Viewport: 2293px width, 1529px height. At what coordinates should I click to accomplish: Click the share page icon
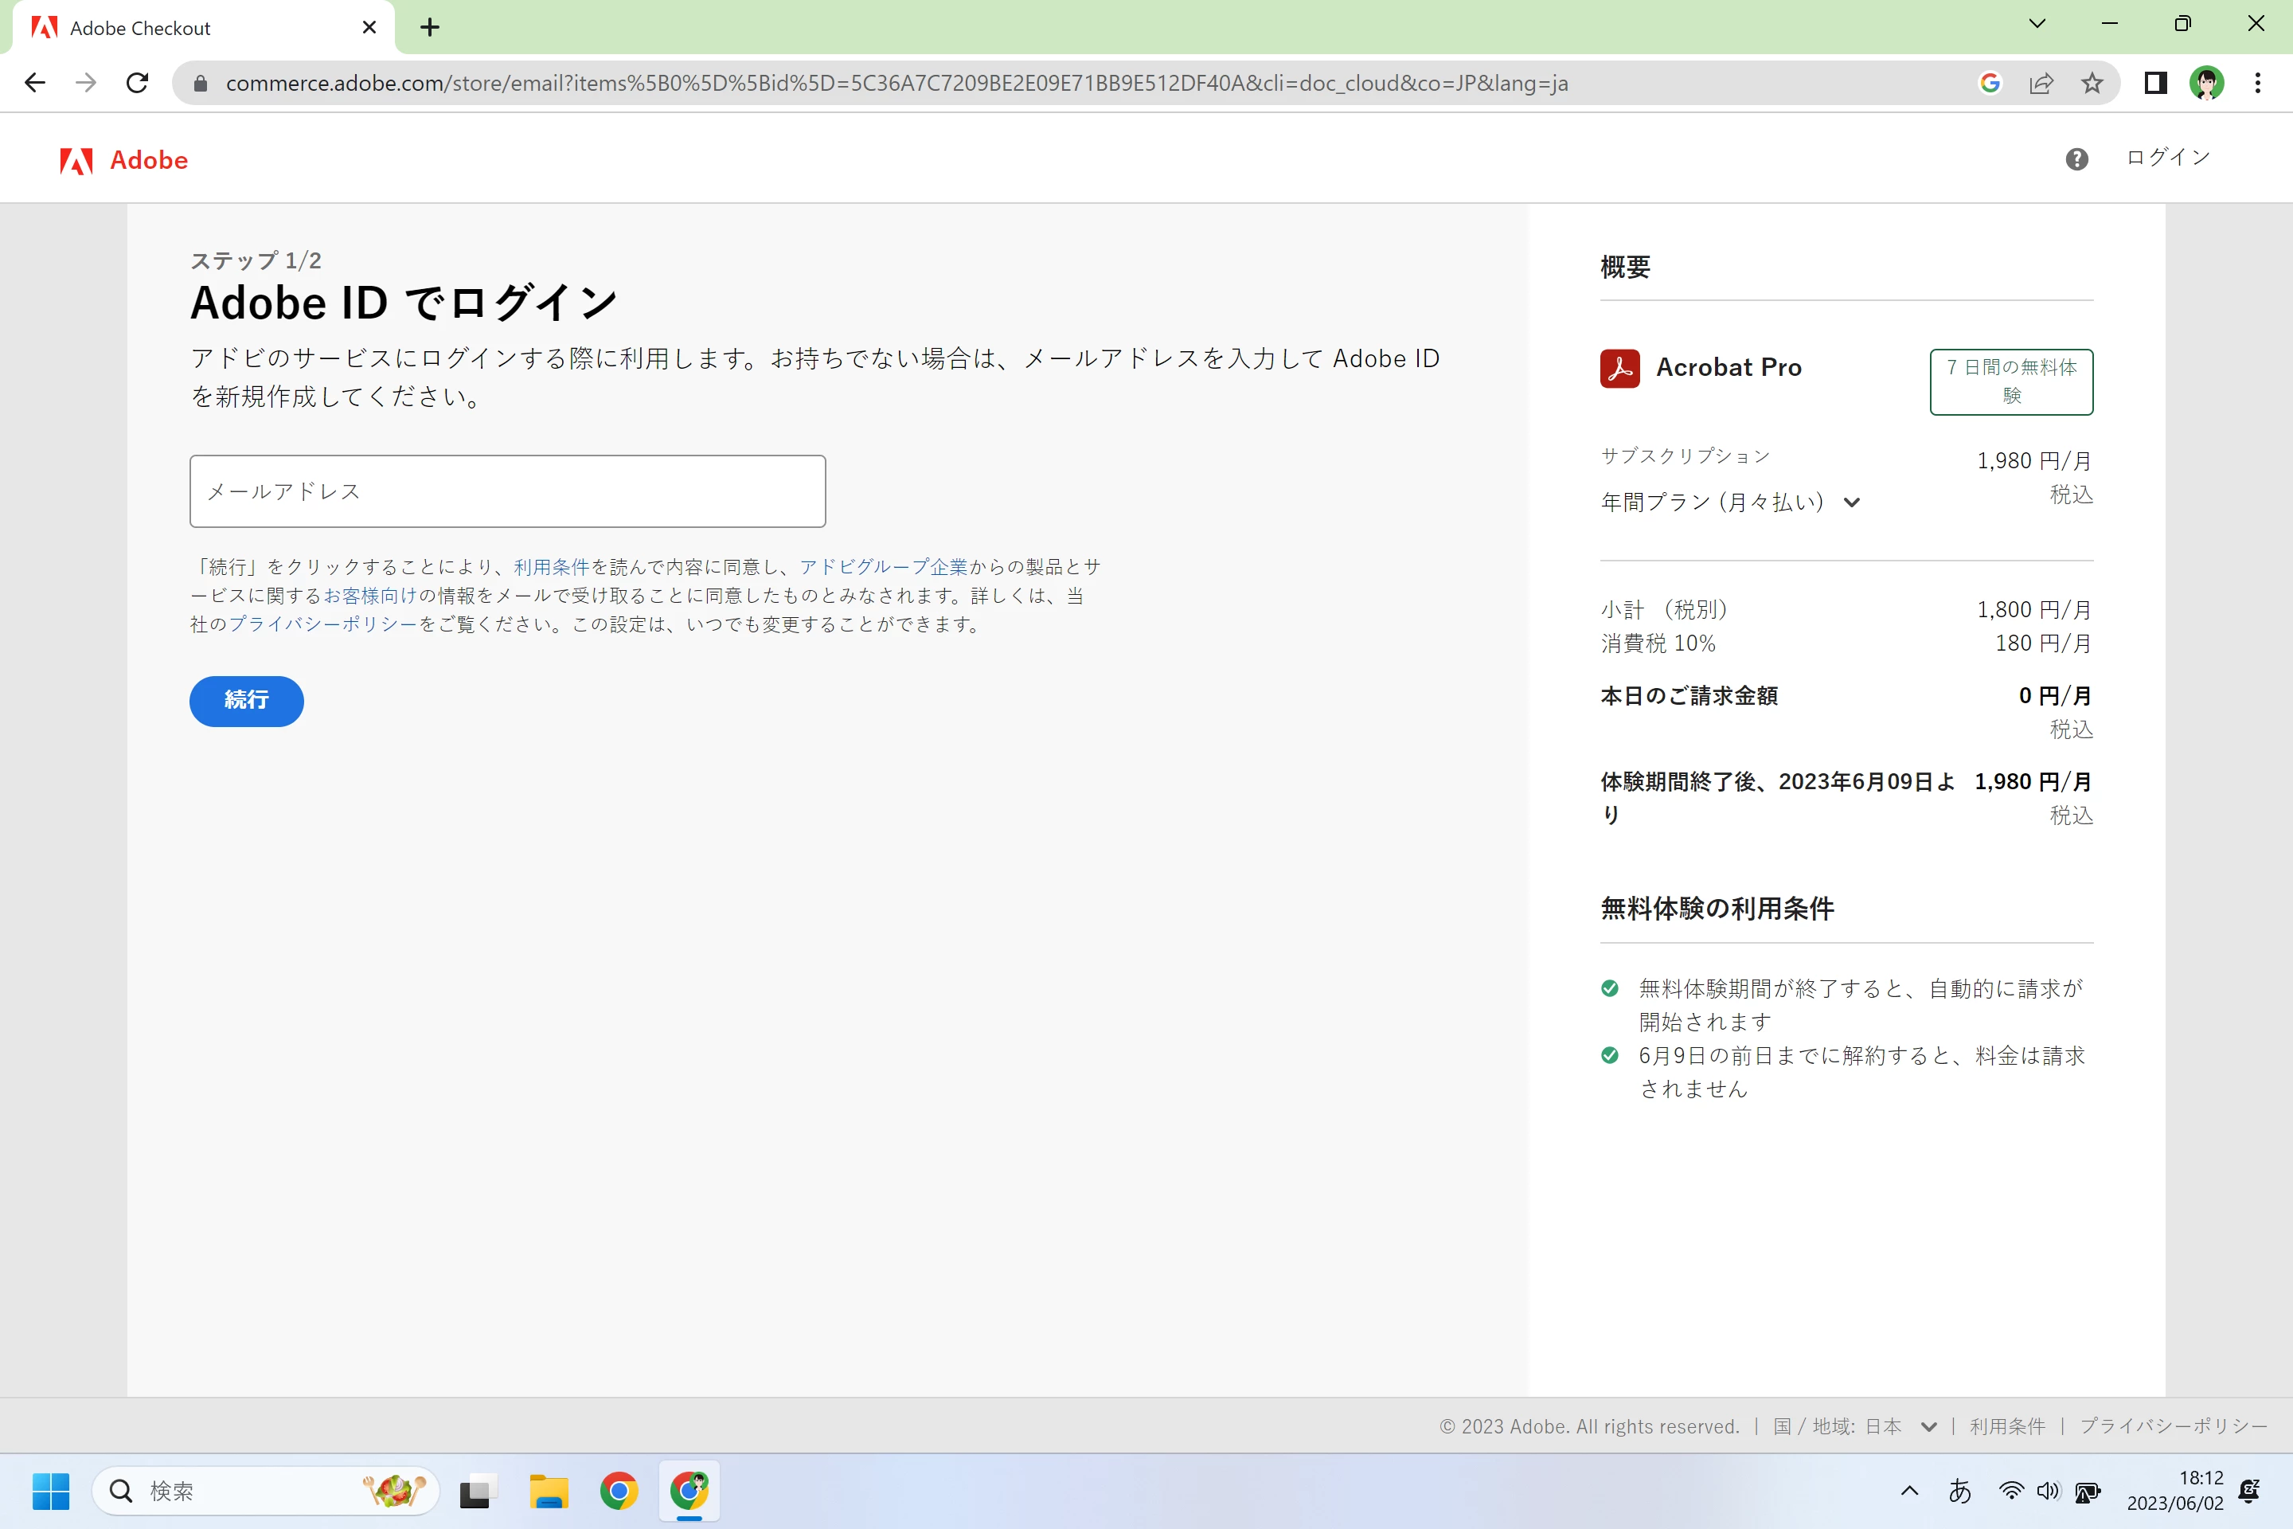click(x=2041, y=84)
